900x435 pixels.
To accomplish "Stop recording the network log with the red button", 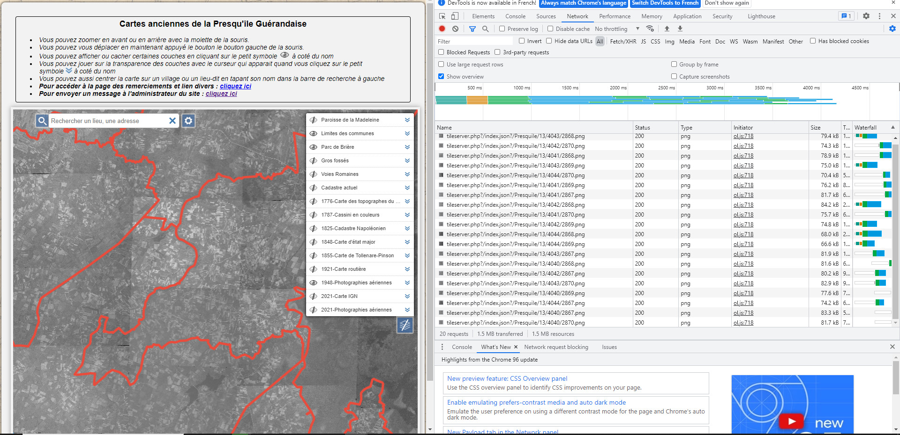I will point(442,29).
